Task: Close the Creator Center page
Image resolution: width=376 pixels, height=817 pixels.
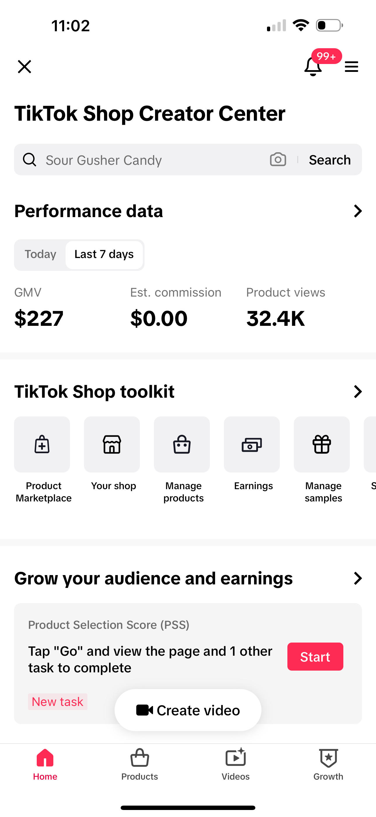Action: (x=24, y=67)
